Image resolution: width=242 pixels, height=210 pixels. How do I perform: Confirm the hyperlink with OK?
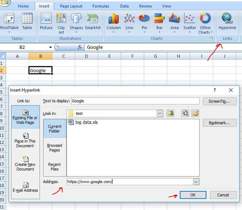[x=193, y=195]
